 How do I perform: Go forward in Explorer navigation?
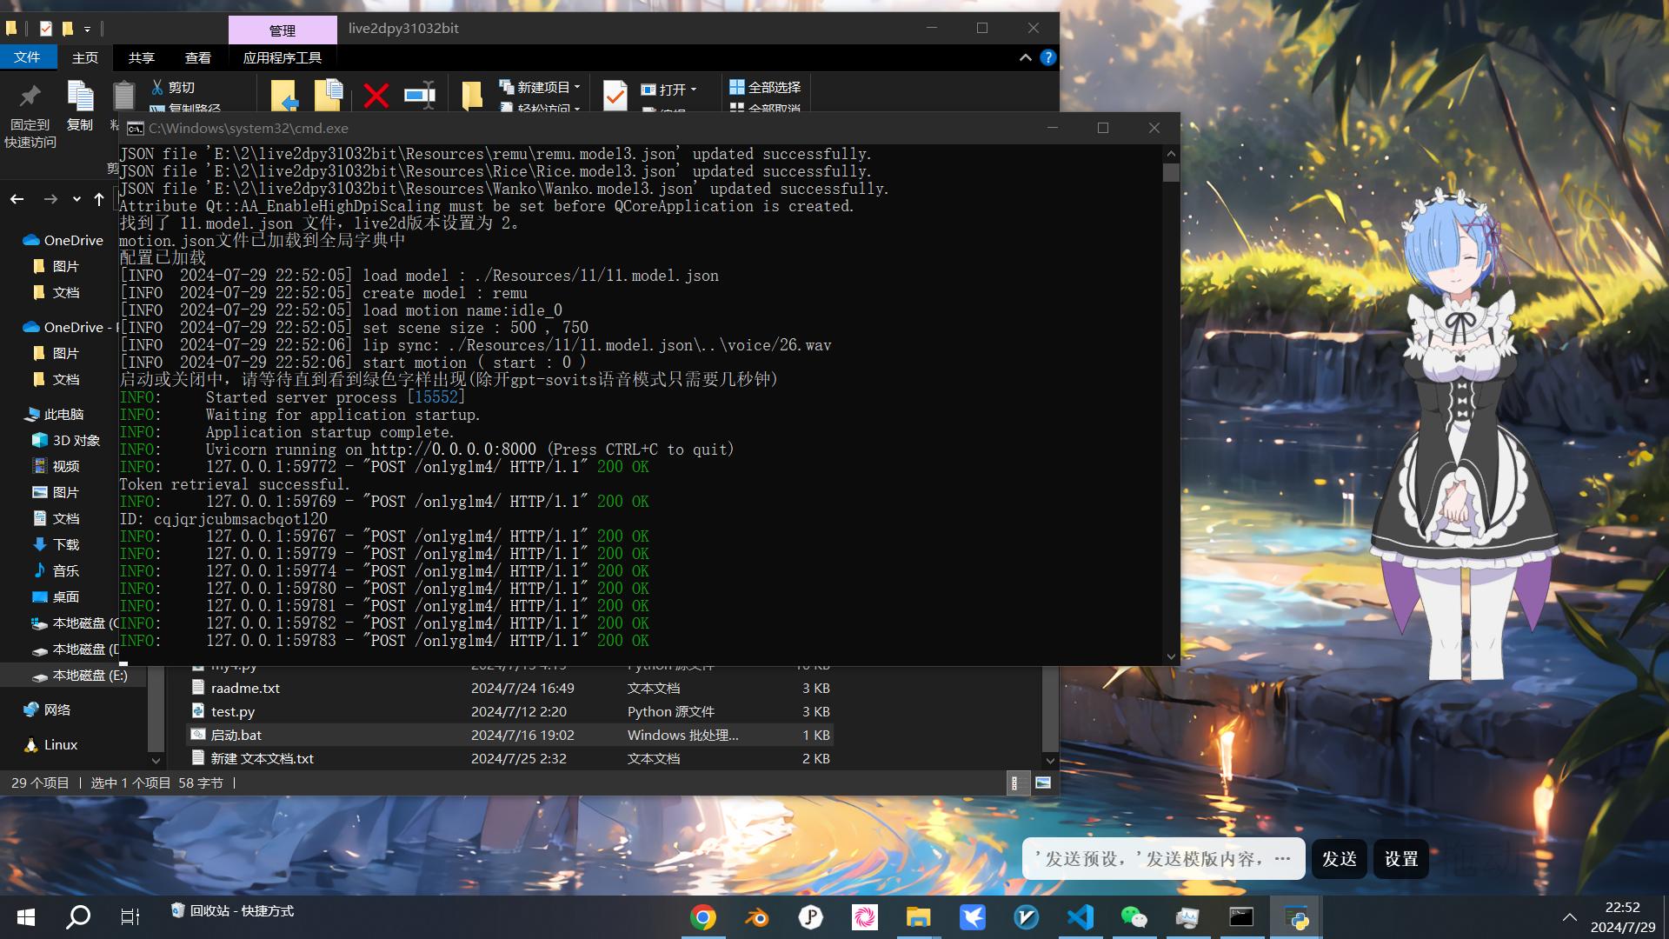[x=50, y=199]
